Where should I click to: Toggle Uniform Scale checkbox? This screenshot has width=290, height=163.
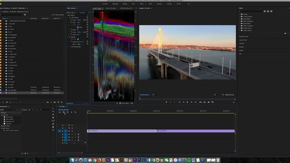click(x=78, y=27)
